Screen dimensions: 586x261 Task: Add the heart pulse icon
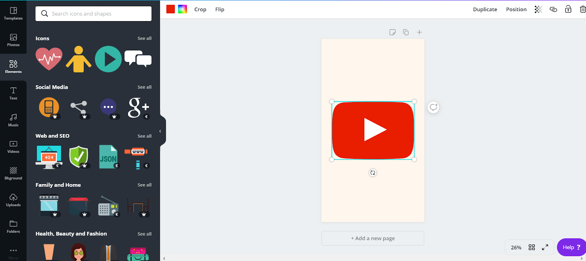point(49,59)
